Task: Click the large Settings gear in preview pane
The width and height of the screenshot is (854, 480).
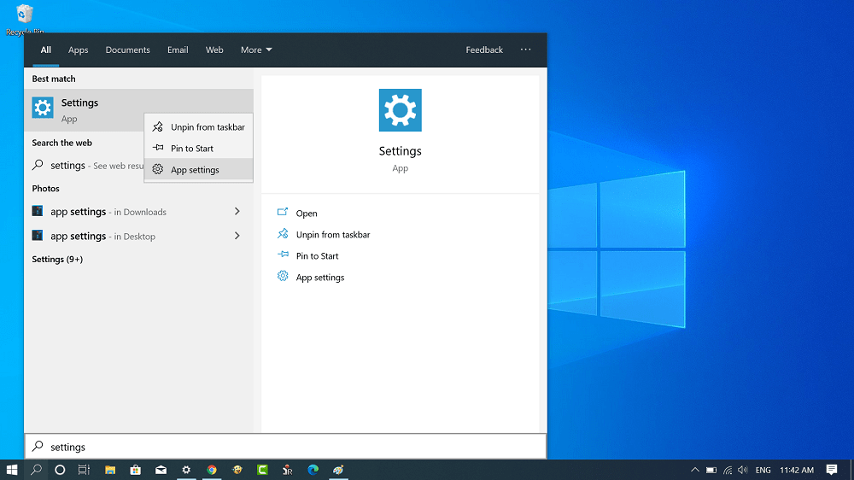Action: tap(401, 110)
